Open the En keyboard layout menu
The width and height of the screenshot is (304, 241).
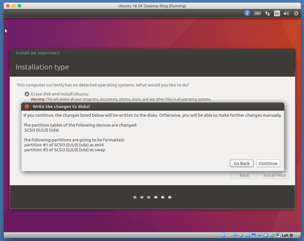277,13
